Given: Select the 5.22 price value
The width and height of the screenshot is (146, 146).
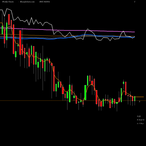Looking at the screenshot, I should click(x=139, y=116).
